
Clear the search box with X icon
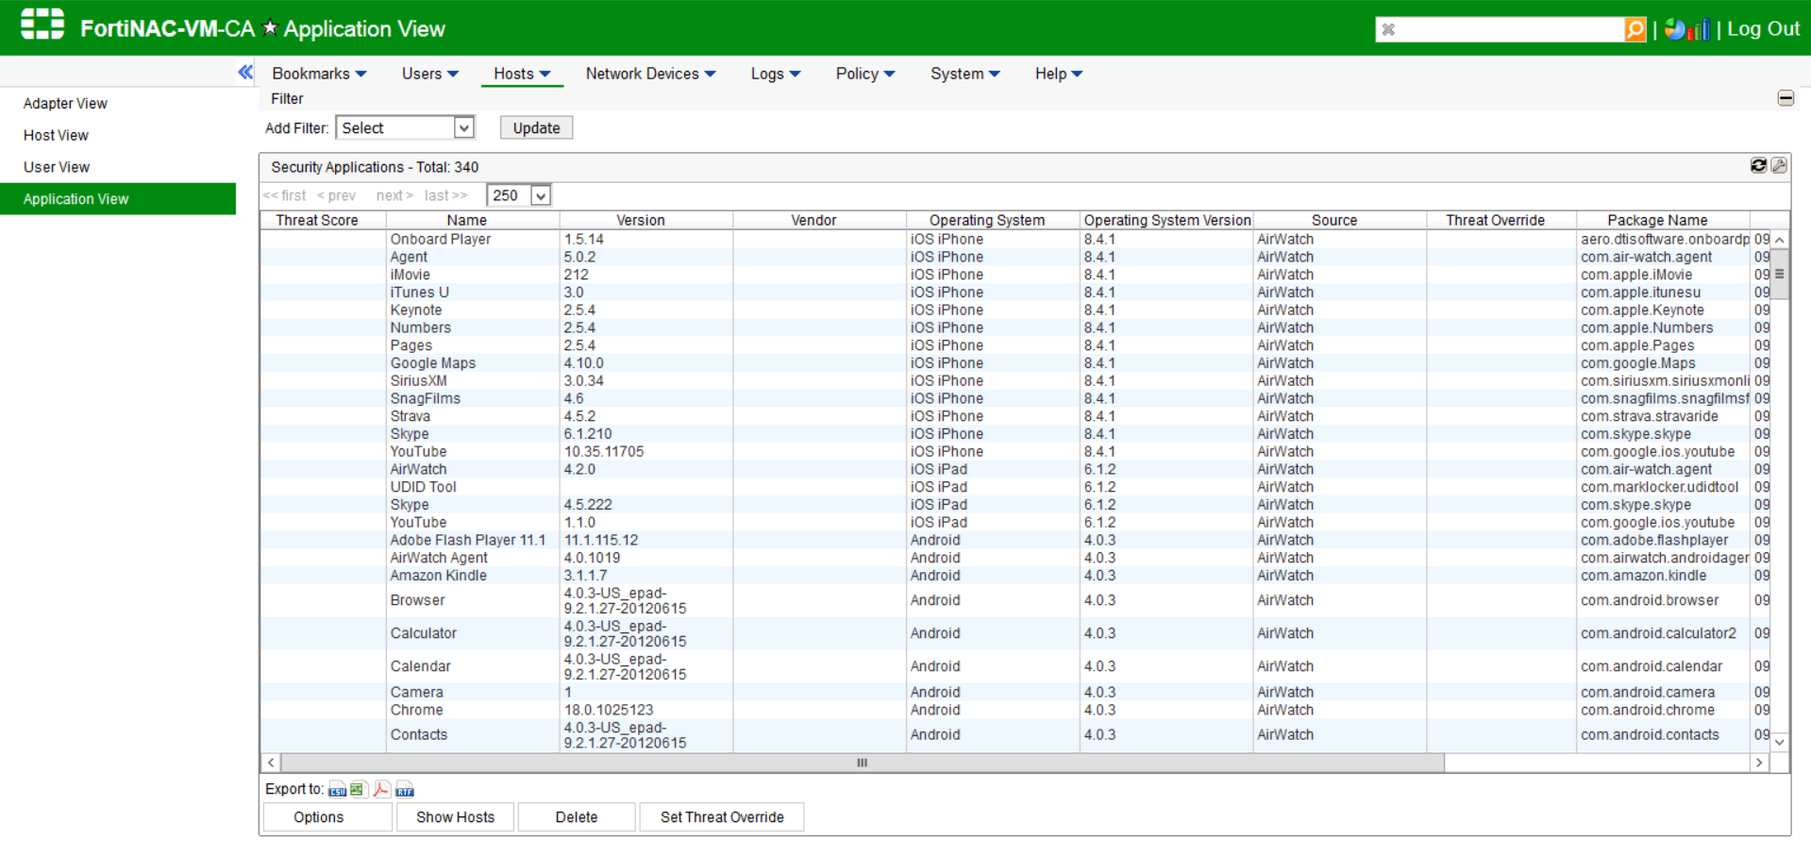tap(1388, 29)
